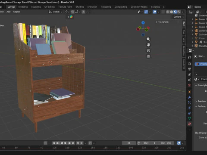Open the viewport shading options dropdown arrow
The image size is (207, 155).
tap(183, 12)
